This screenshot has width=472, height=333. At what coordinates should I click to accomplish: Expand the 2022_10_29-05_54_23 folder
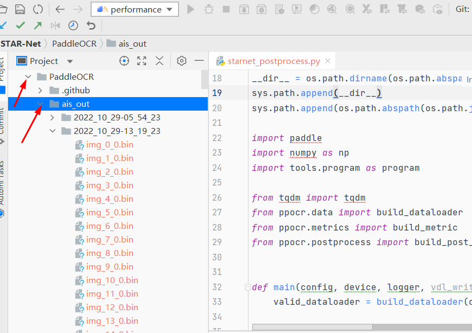point(52,117)
